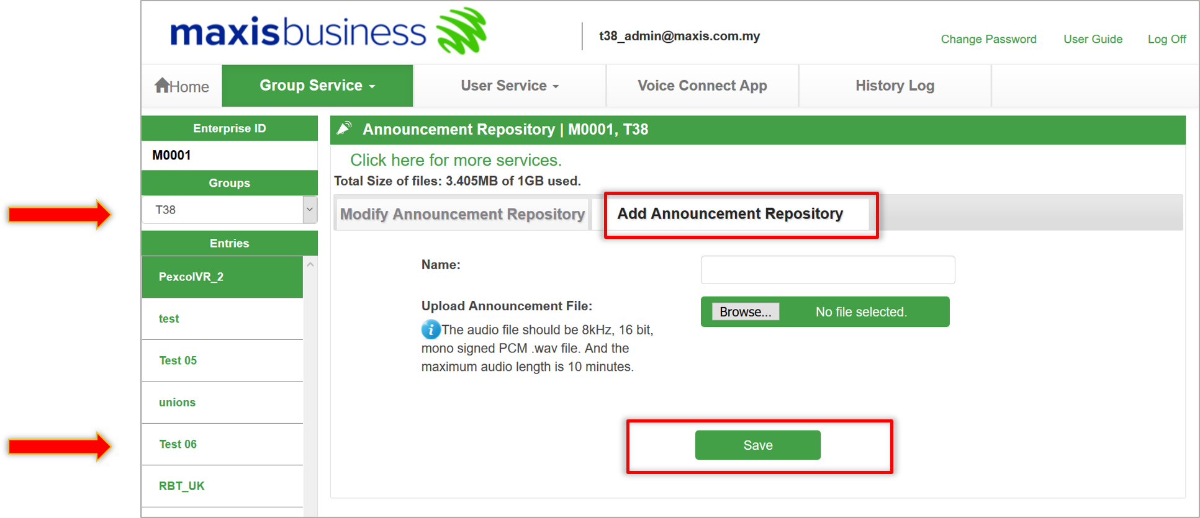Click the Maxis Business logo
This screenshot has width=1200, height=518.
328,32
